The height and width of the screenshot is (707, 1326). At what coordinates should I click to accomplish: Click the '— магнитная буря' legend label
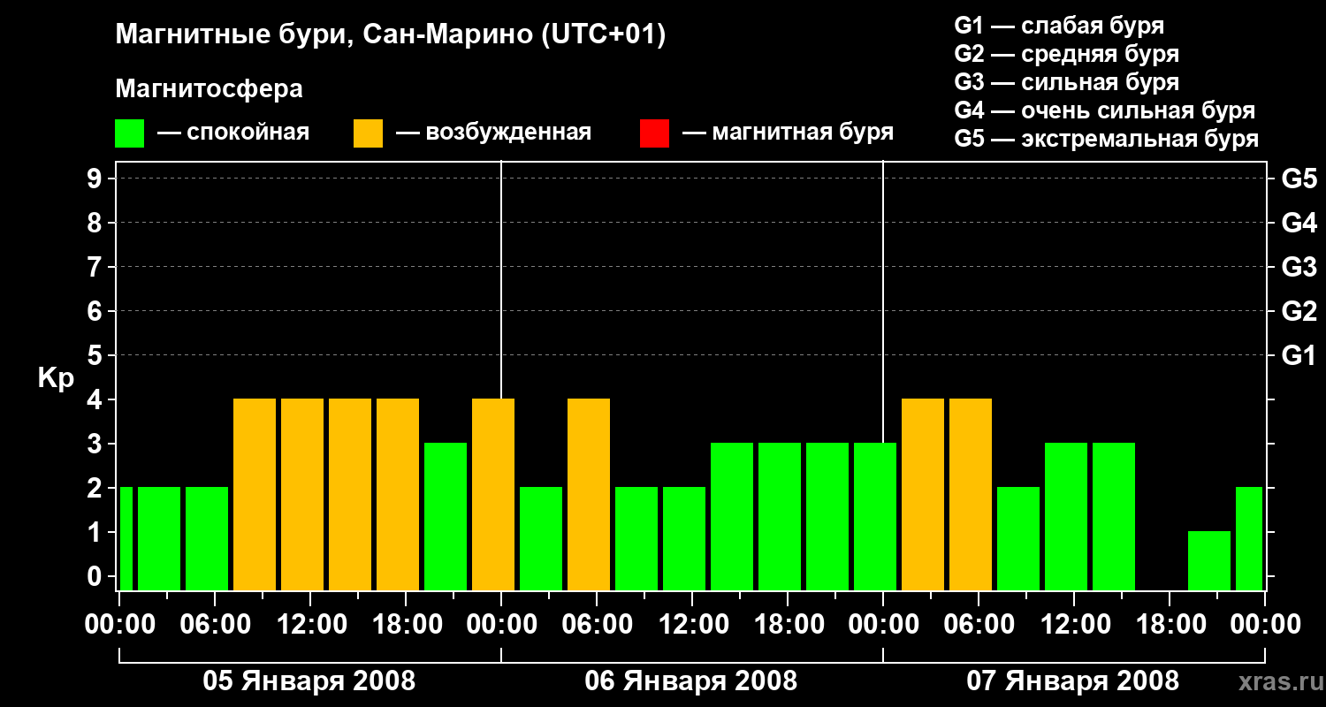pyautogui.click(x=788, y=133)
